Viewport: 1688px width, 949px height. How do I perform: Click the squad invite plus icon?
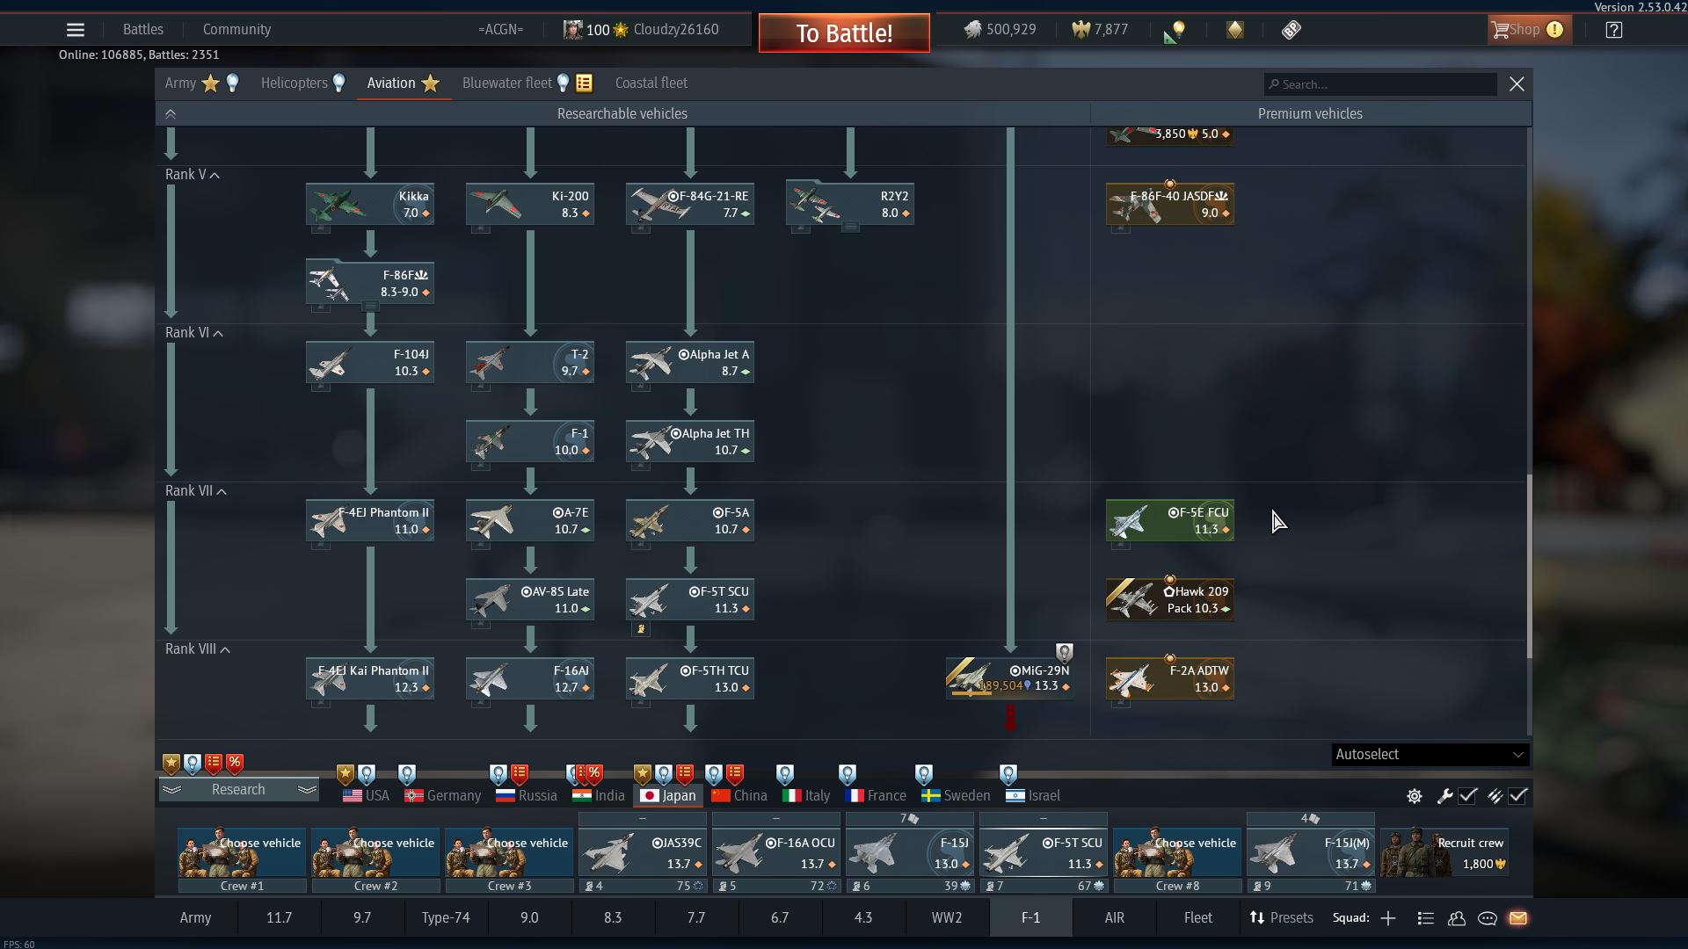click(1388, 918)
